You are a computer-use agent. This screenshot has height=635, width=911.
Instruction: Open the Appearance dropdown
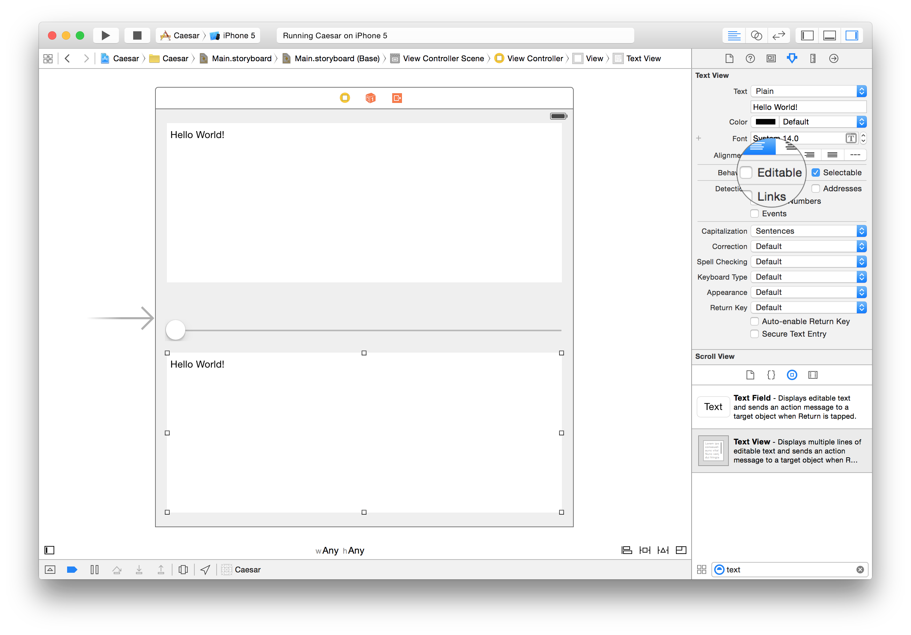click(x=809, y=292)
